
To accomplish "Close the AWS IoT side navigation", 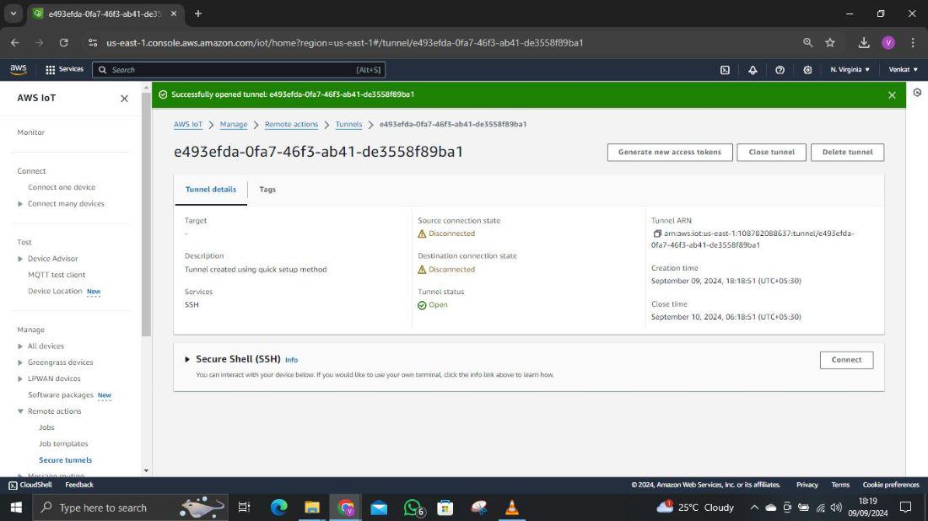I will [x=124, y=98].
